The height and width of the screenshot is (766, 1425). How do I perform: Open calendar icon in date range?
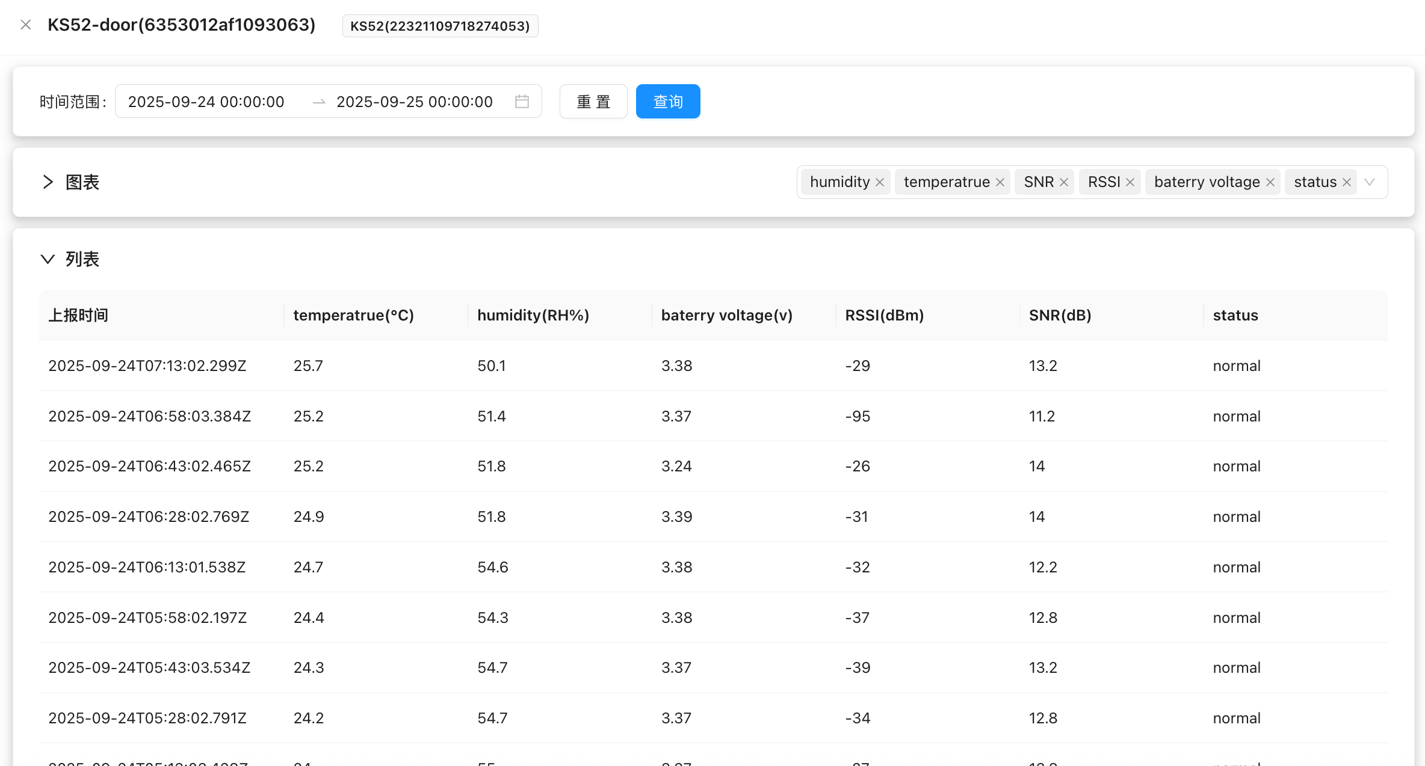coord(522,102)
